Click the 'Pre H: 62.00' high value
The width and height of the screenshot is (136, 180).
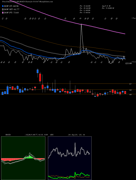point(85,8)
